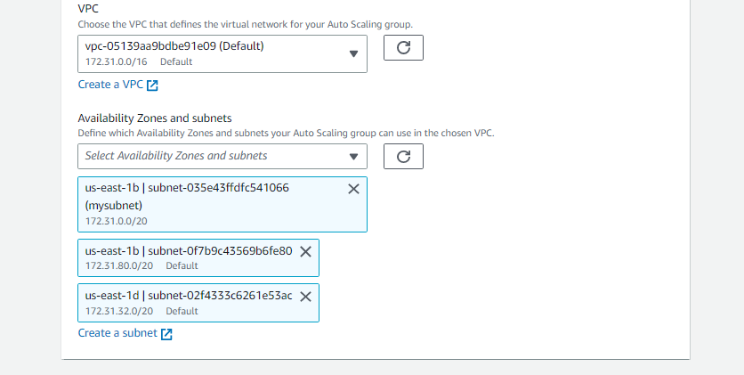Image resolution: width=744 pixels, height=375 pixels.
Task: Select the mysubnet 172.31.0.0/20 token
Action: pos(222,205)
